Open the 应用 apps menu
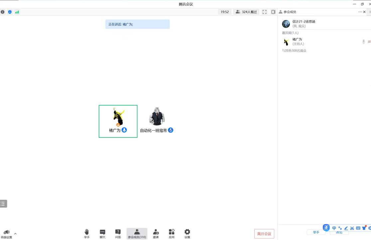This screenshot has height=240, width=371. pyautogui.click(x=172, y=234)
